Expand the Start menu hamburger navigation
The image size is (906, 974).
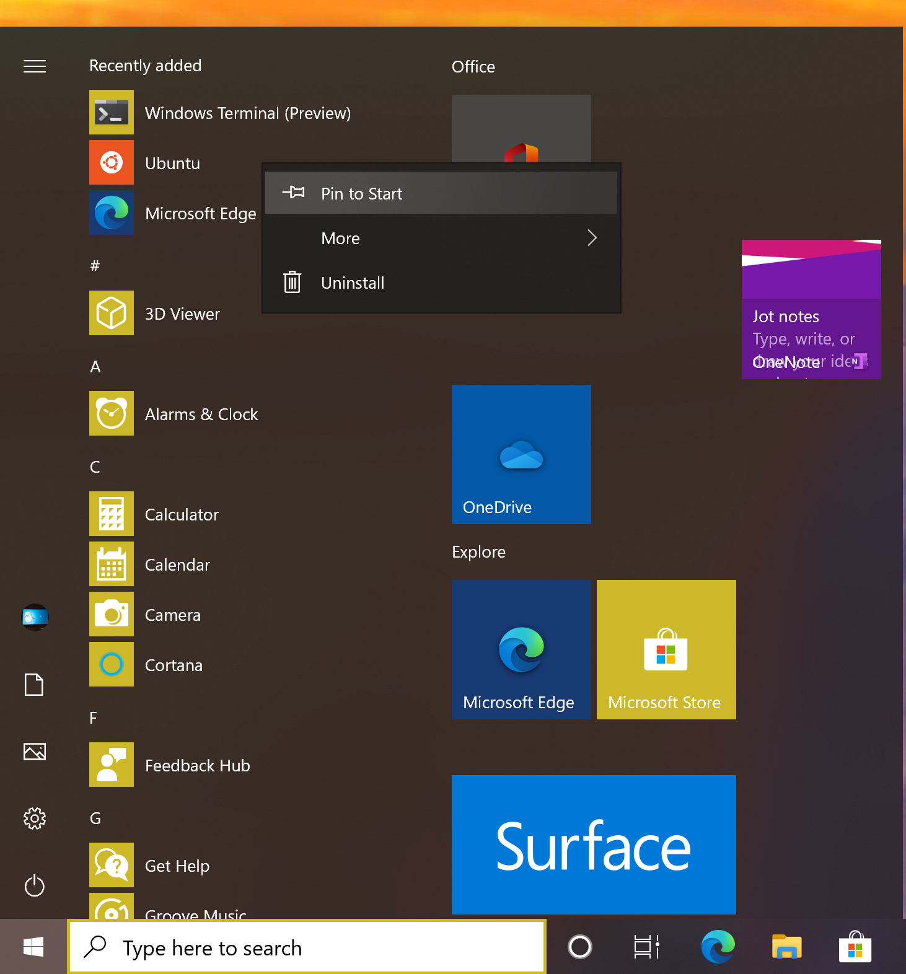tap(35, 66)
